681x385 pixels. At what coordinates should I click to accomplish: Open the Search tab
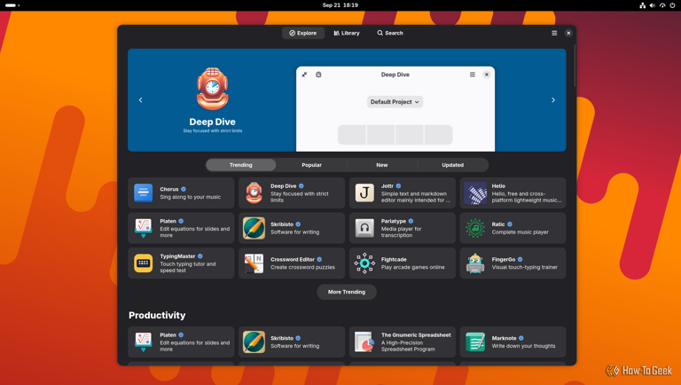[x=390, y=33]
